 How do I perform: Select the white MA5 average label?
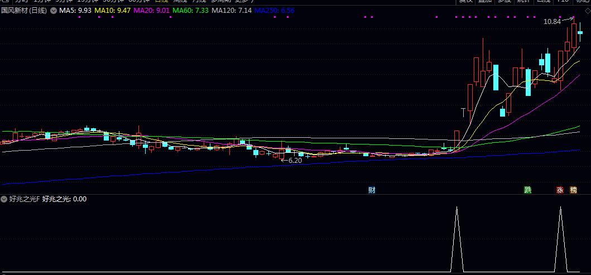point(75,11)
